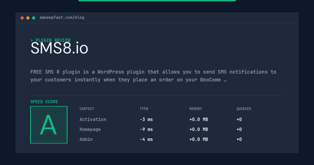Click the MEMORY column header
Viewport: 314px width, 165px height.
pyautogui.click(x=196, y=109)
